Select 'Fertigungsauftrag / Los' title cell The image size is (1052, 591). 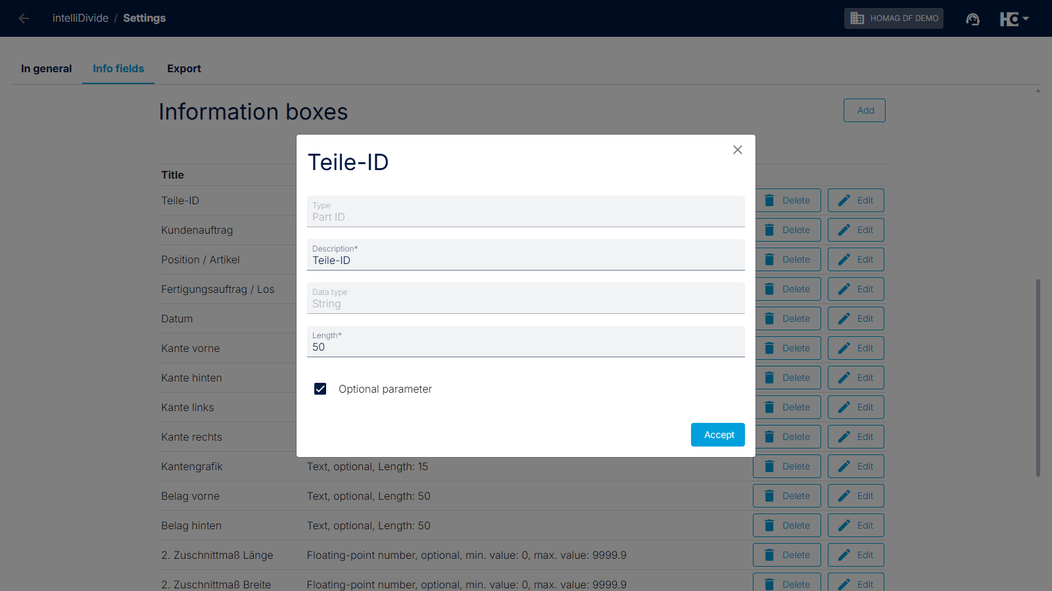(218, 289)
